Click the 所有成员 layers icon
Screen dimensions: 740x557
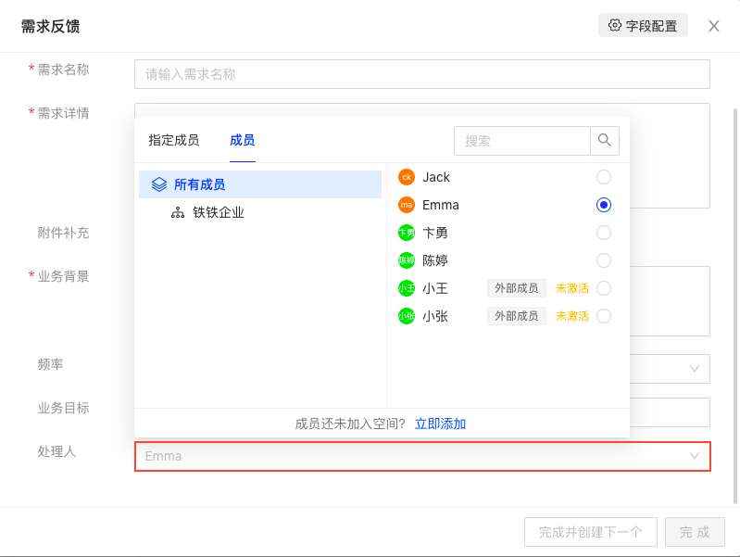click(x=159, y=184)
